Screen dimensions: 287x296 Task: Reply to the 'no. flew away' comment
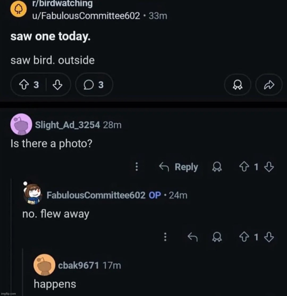193,237
